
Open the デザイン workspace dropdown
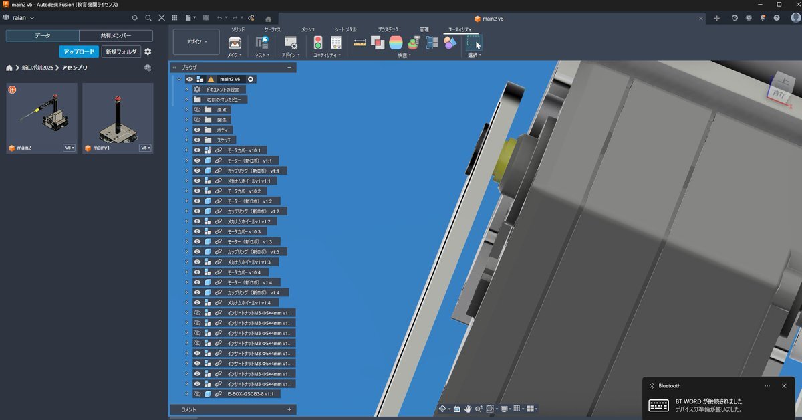[196, 41]
